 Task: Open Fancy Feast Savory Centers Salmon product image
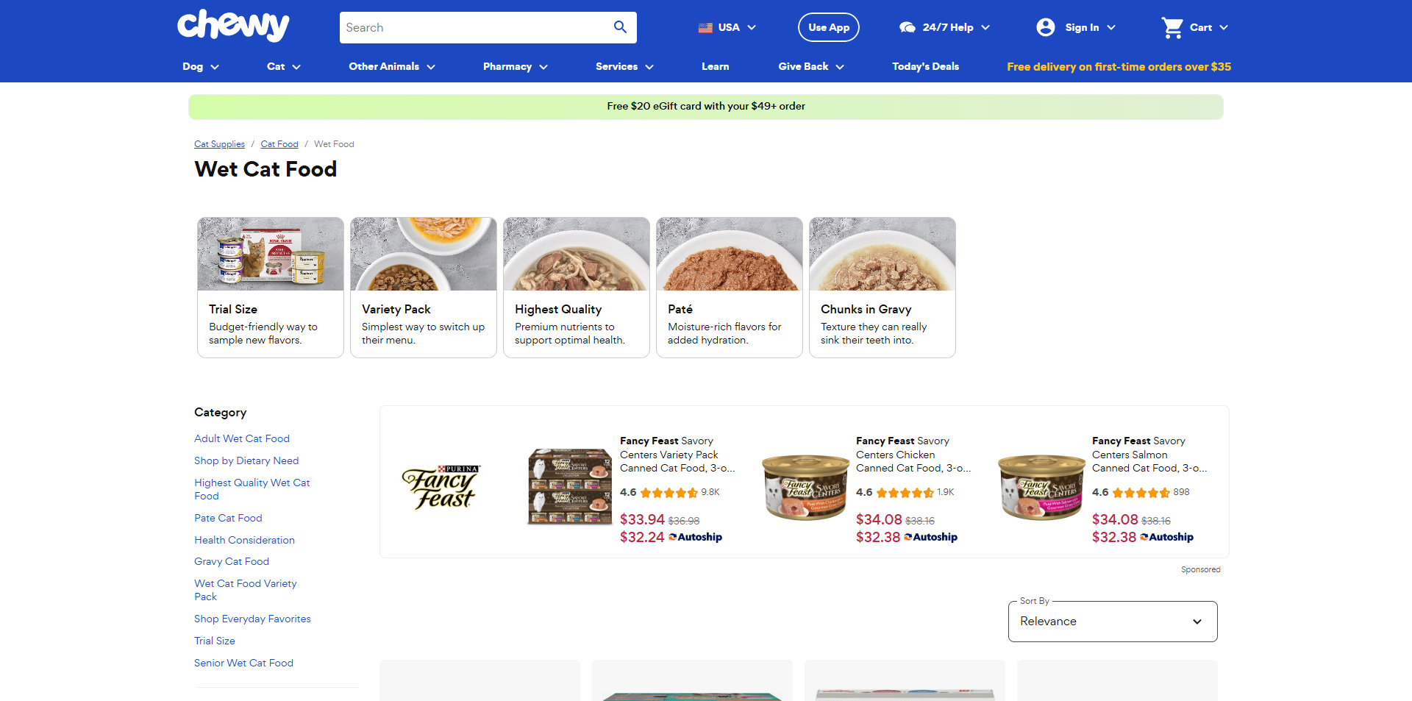pos(1041,487)
